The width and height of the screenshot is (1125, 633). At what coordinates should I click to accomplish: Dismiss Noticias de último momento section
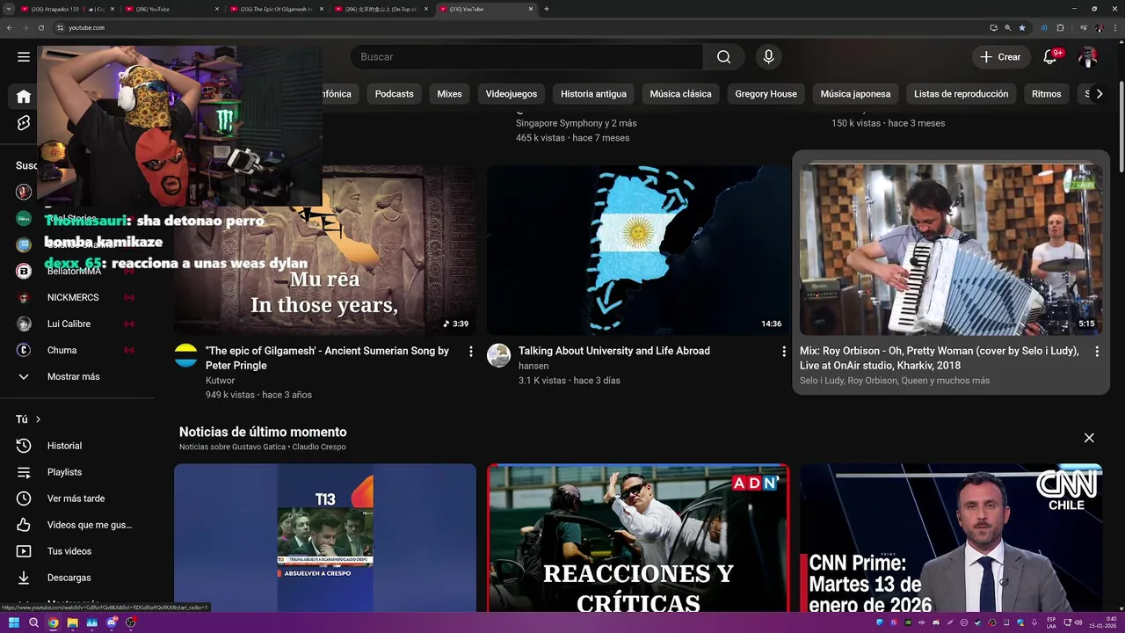click(1089, 438)
